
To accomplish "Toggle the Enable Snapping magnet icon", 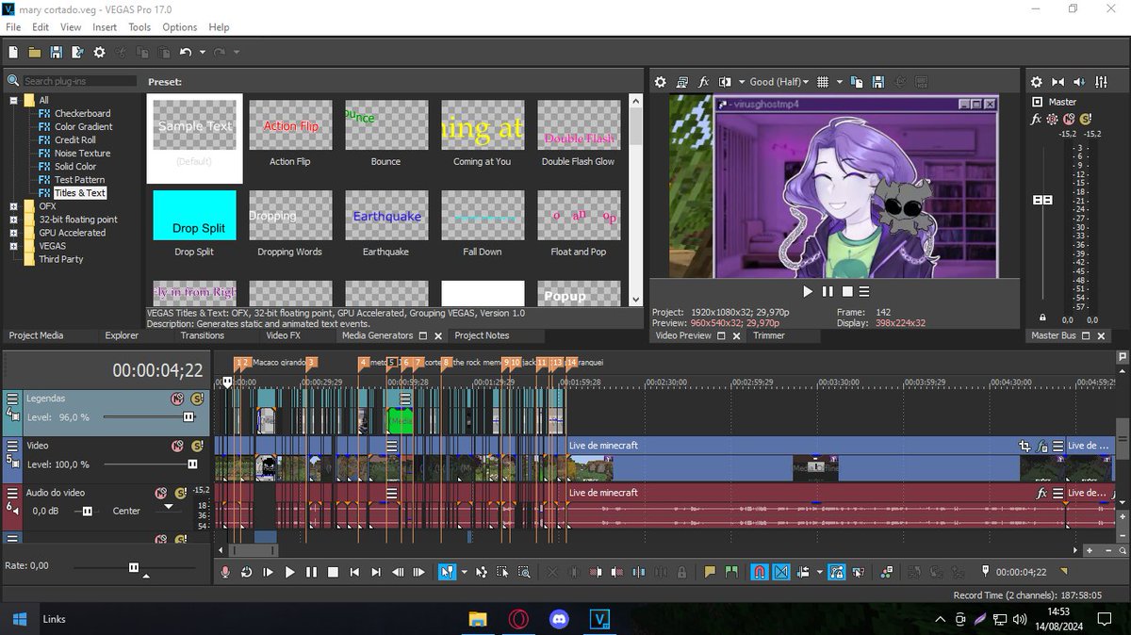I will point(759,572).
